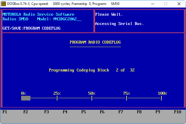Screen dimensions: 186x124
Task: Select the F3 key label
Action: coord(46,112)
